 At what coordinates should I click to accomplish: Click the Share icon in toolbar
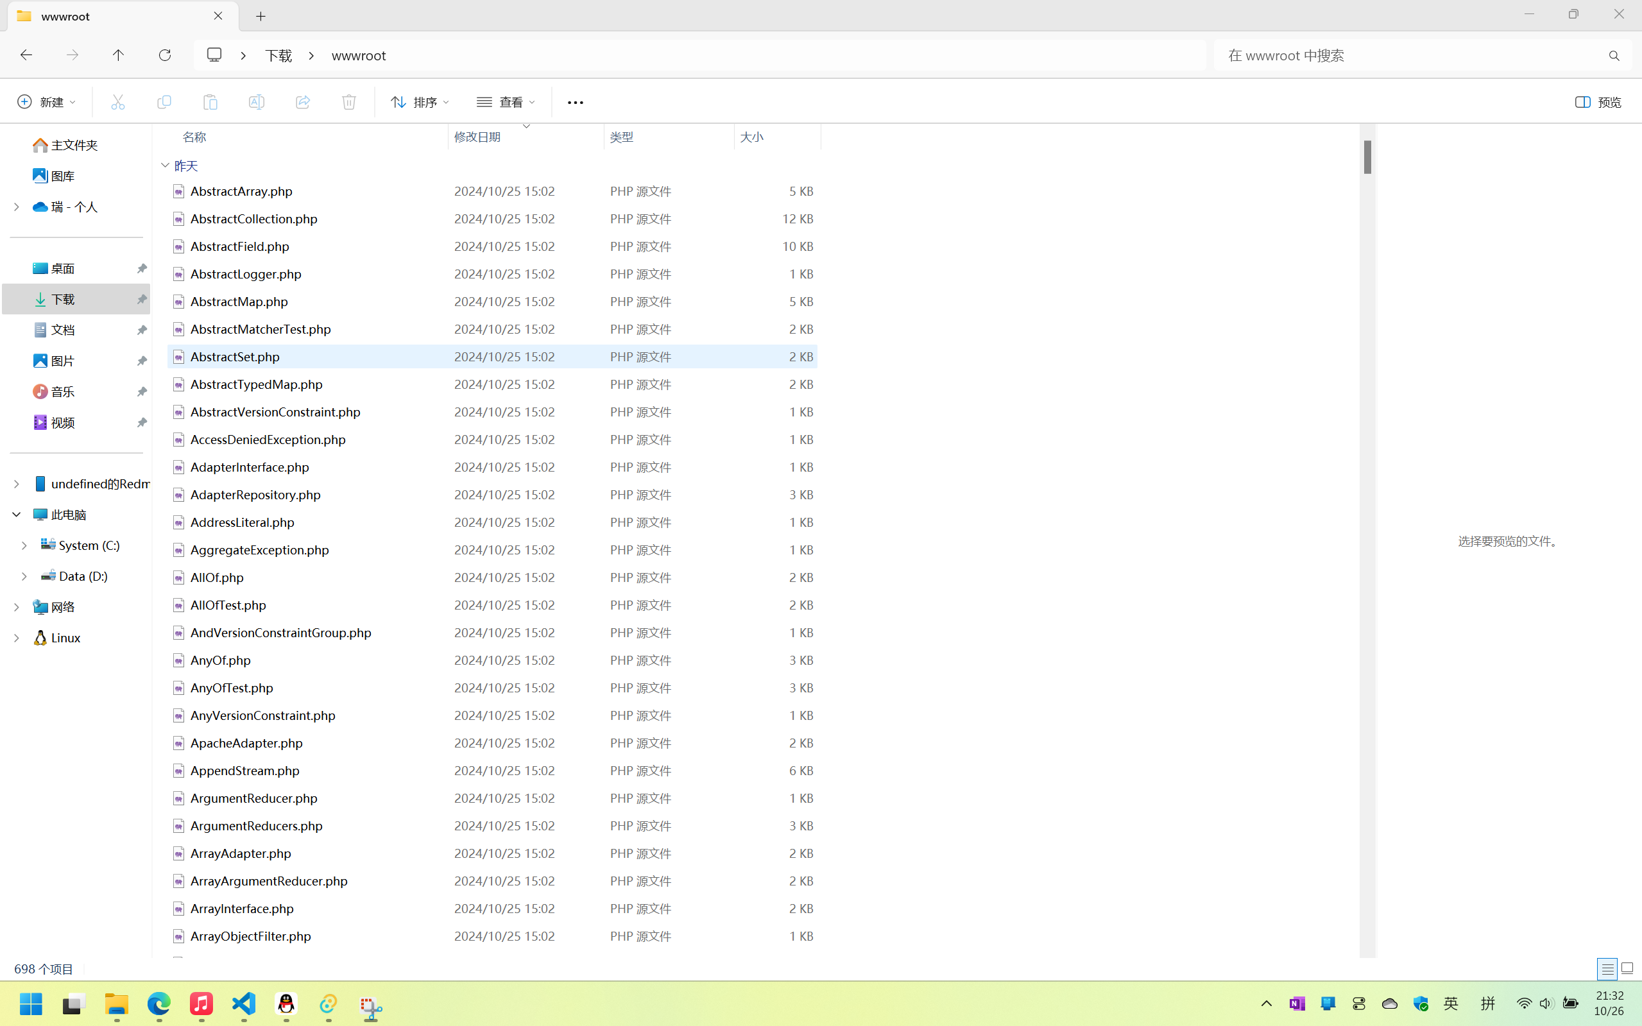tap(303, 102)
